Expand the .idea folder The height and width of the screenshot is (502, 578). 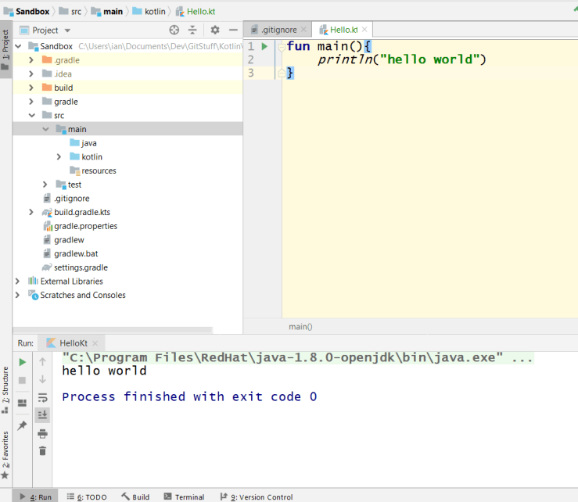(x=31, y=74)
